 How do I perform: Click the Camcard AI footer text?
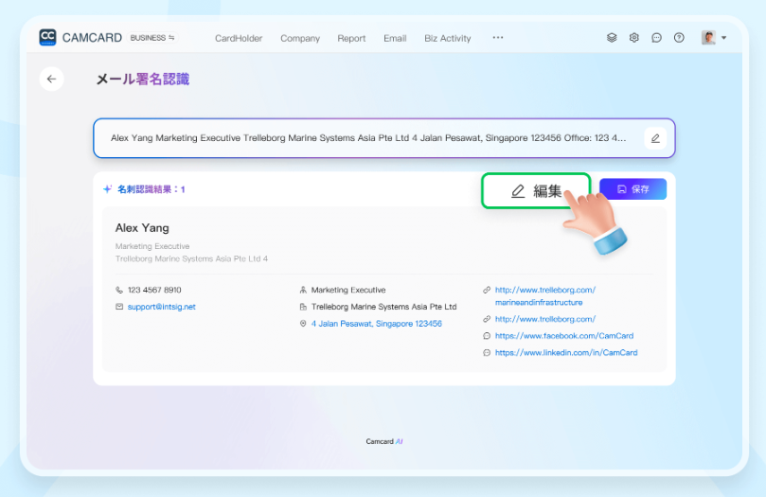click(x=384, y=441)
